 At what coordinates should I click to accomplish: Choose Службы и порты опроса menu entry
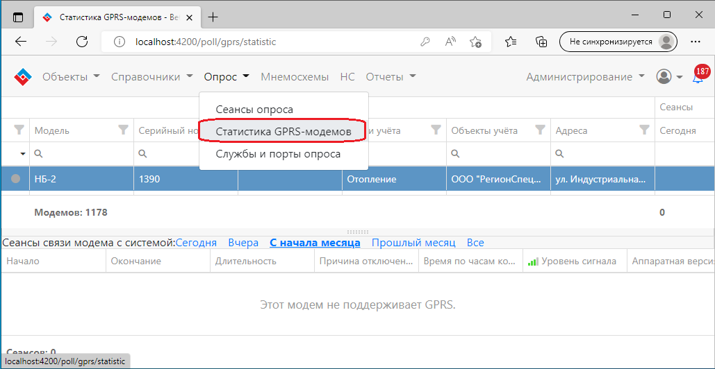(278, 154)
